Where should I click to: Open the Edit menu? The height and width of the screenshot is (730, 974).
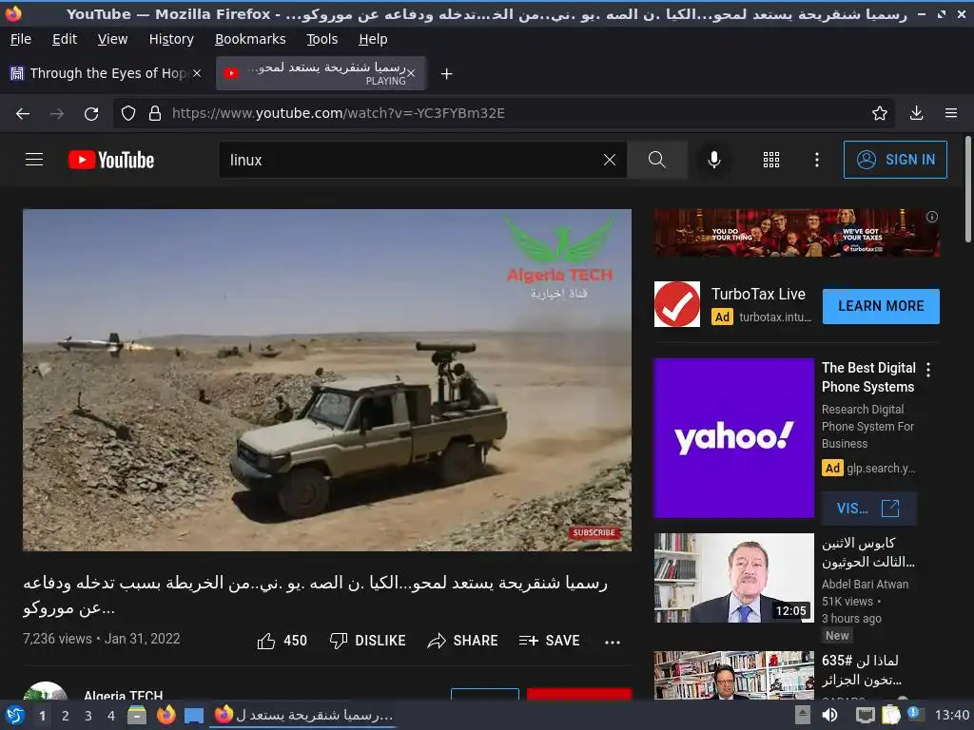point(65,39)
